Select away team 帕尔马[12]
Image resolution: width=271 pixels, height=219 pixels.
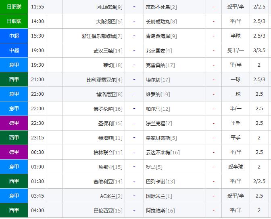[158, 109]
